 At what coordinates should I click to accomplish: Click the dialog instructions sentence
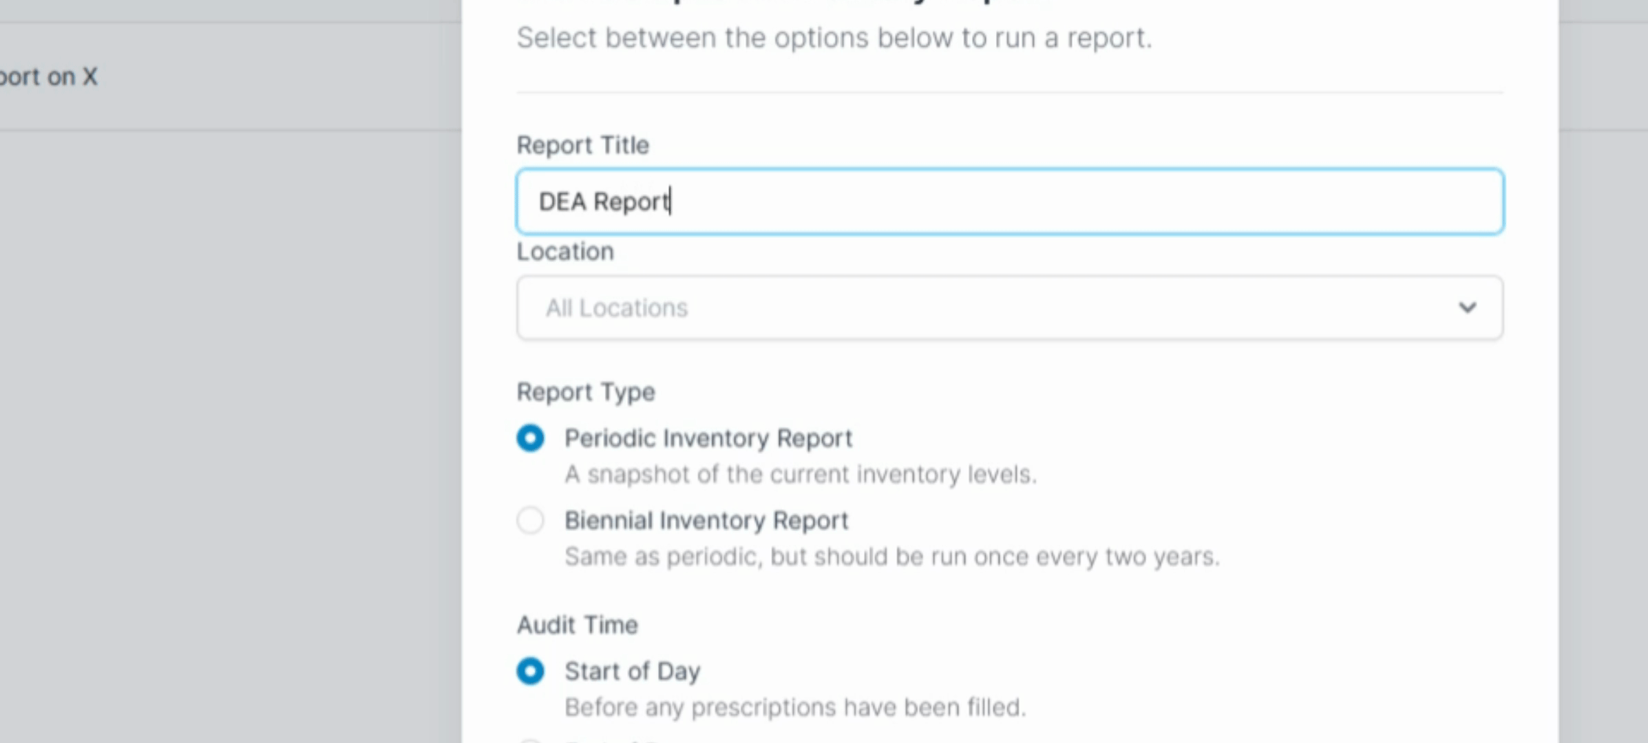pos(834,38)
